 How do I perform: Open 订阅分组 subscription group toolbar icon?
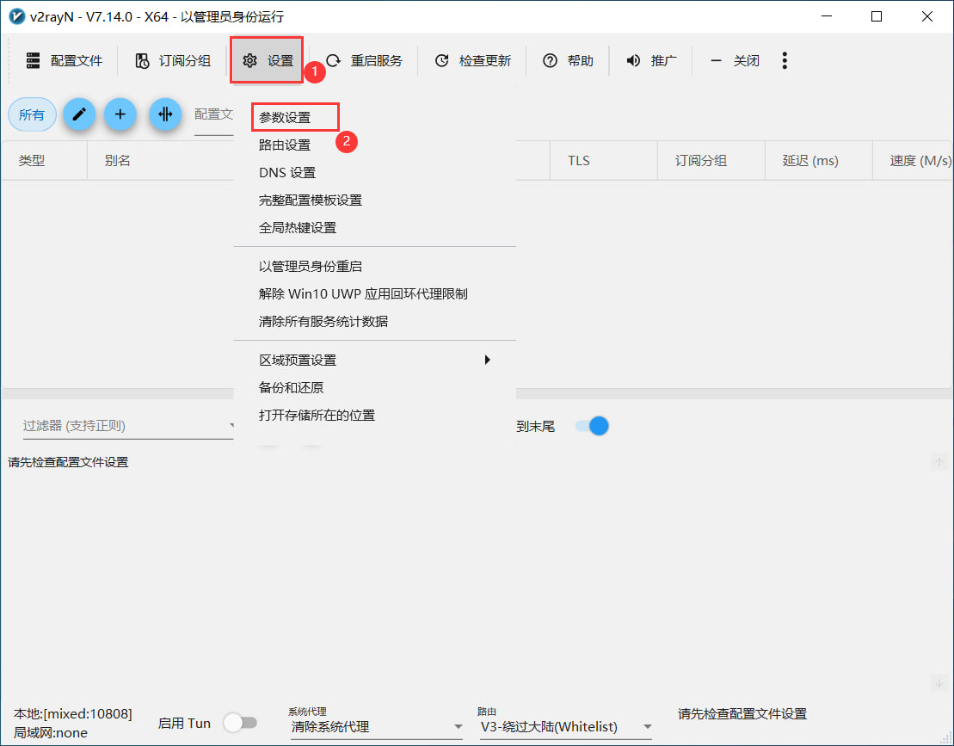143,60
